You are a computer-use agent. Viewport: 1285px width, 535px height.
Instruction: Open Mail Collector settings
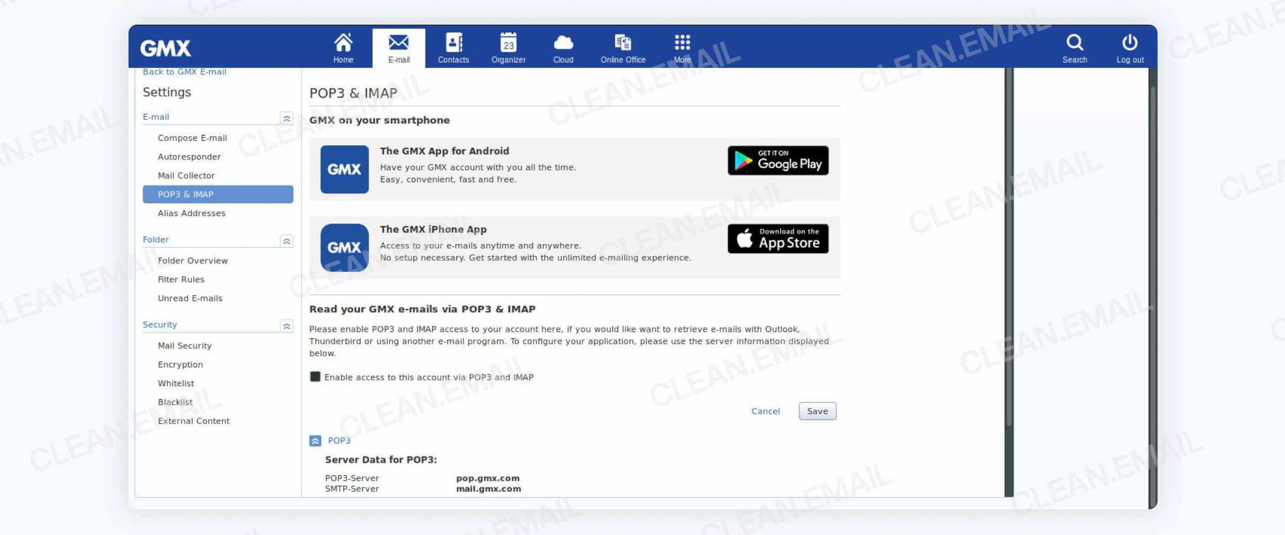186,175
